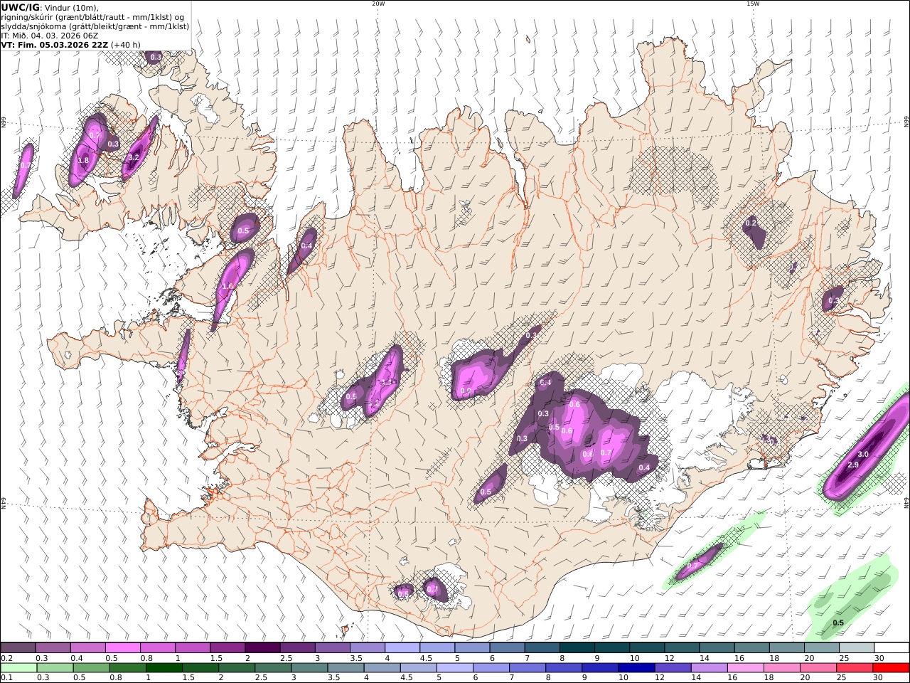Image resolution: width=910 pixels, height=683 pixels.
Task: Click the '20W' longitude label
Action: click(x=378, y=4)
